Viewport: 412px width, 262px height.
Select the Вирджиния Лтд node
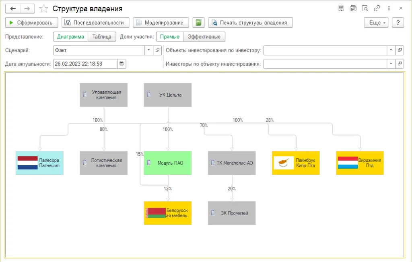360,163
